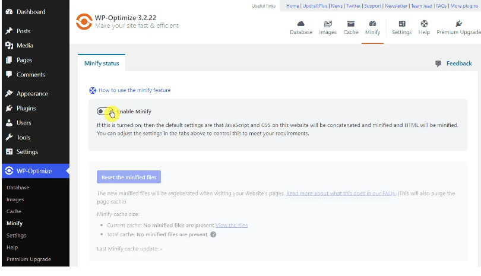Click UpdraftPlus useful link
481x276 pixels.
tap(315, 6)
